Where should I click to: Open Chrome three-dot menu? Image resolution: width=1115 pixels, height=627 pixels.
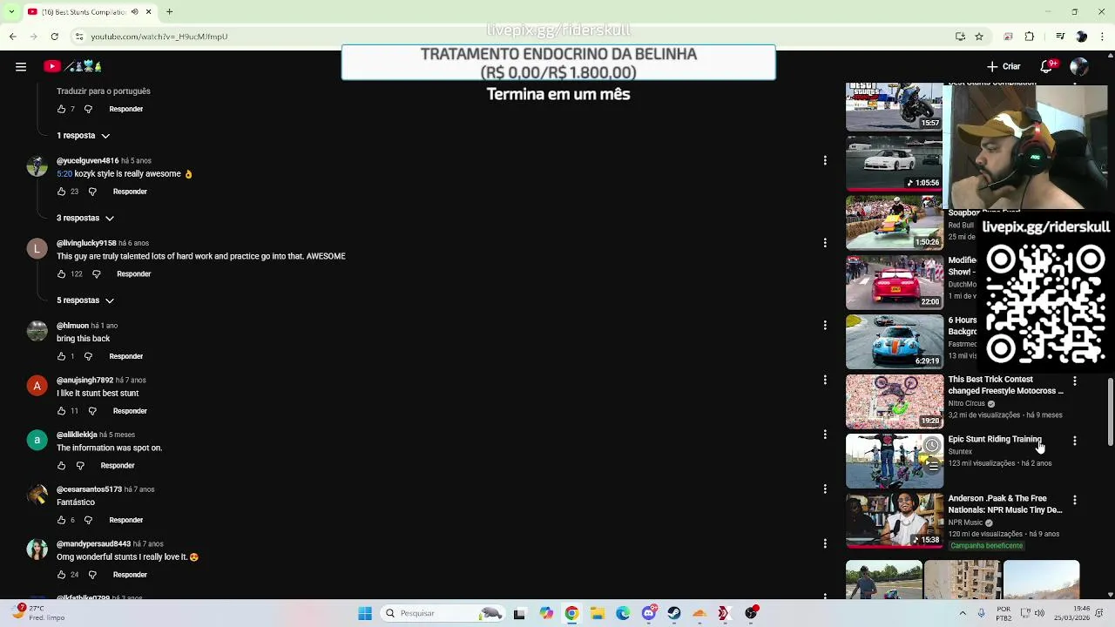tap(1103, 37)
